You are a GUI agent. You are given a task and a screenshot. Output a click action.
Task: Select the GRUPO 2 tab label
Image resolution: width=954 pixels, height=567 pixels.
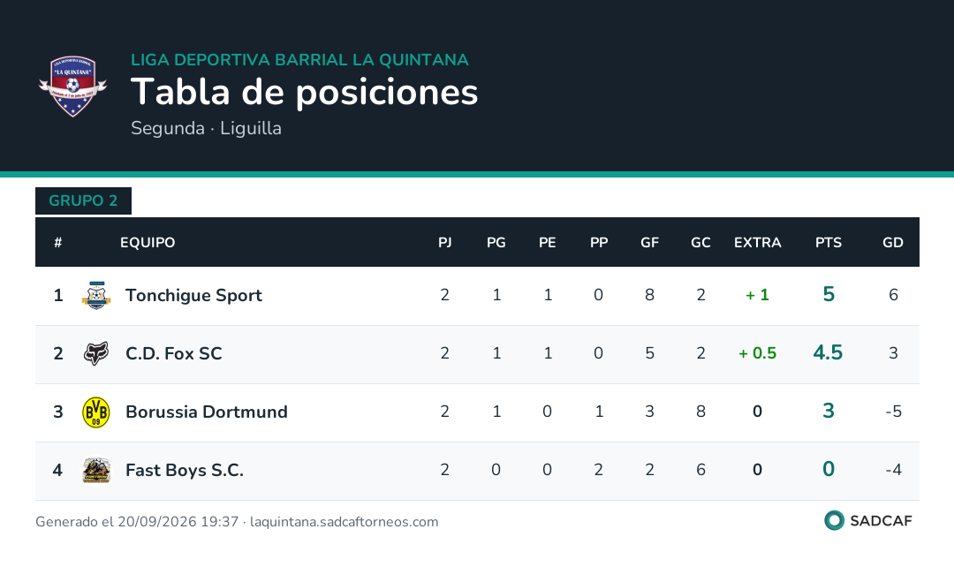[x=83, y=200]
